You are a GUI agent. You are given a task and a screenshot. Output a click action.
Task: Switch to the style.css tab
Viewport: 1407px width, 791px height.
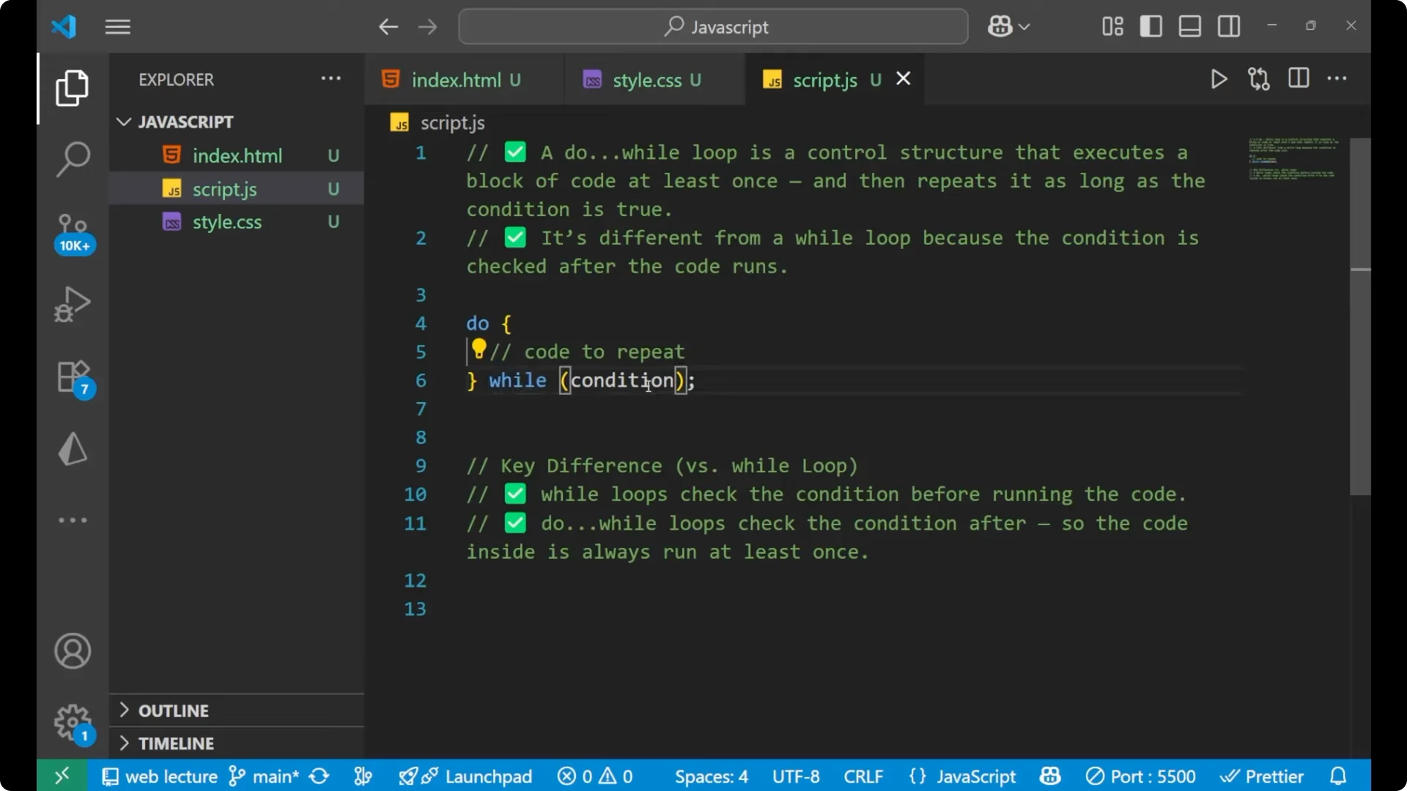pos(648,80)
